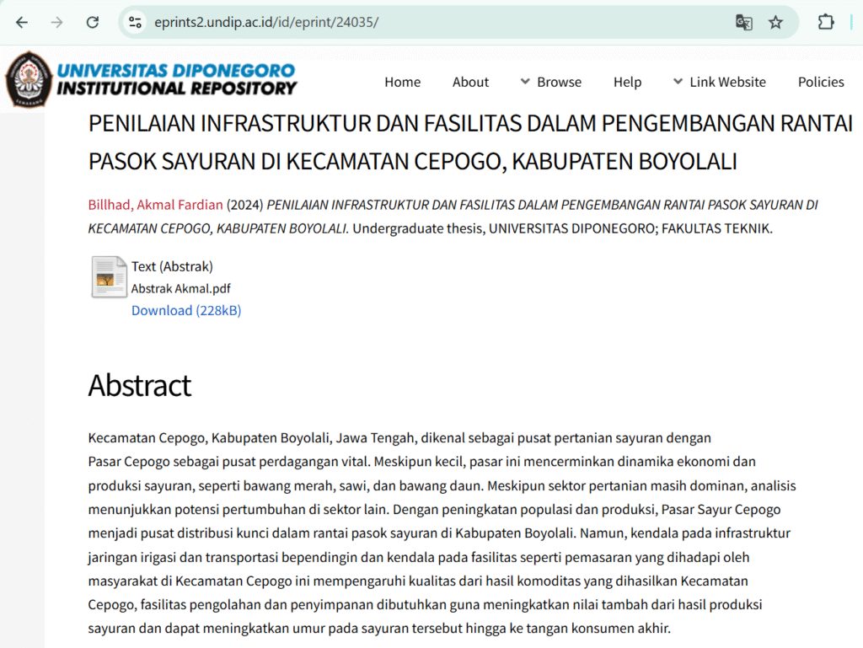Screen dimensions: 863x648
Task: Click the Universitas Diponegoro crest logo
Action: [x=28, y=81]
